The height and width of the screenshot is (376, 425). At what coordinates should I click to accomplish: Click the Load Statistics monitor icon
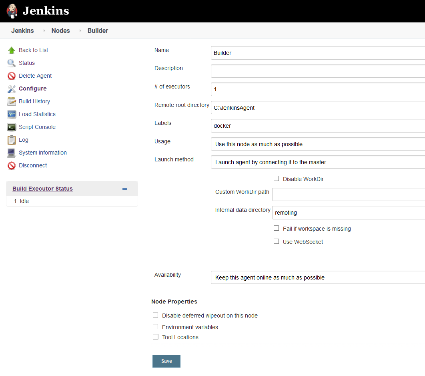(12, 114)
